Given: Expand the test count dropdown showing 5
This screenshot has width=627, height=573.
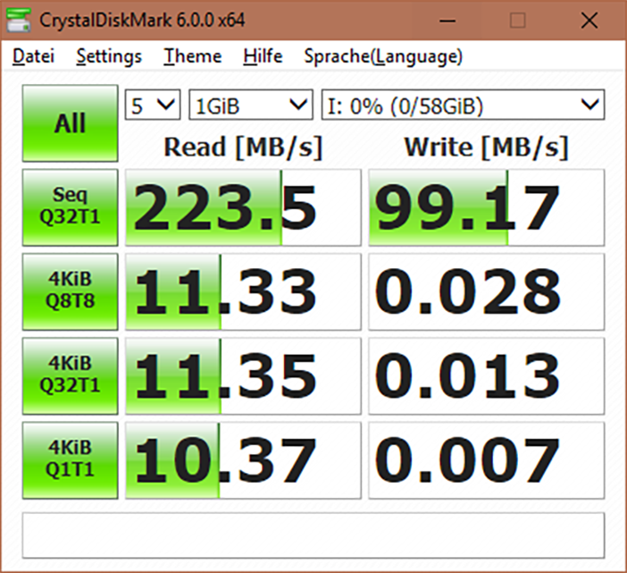Looking at the screenshot, I should (x=153, y=105).
